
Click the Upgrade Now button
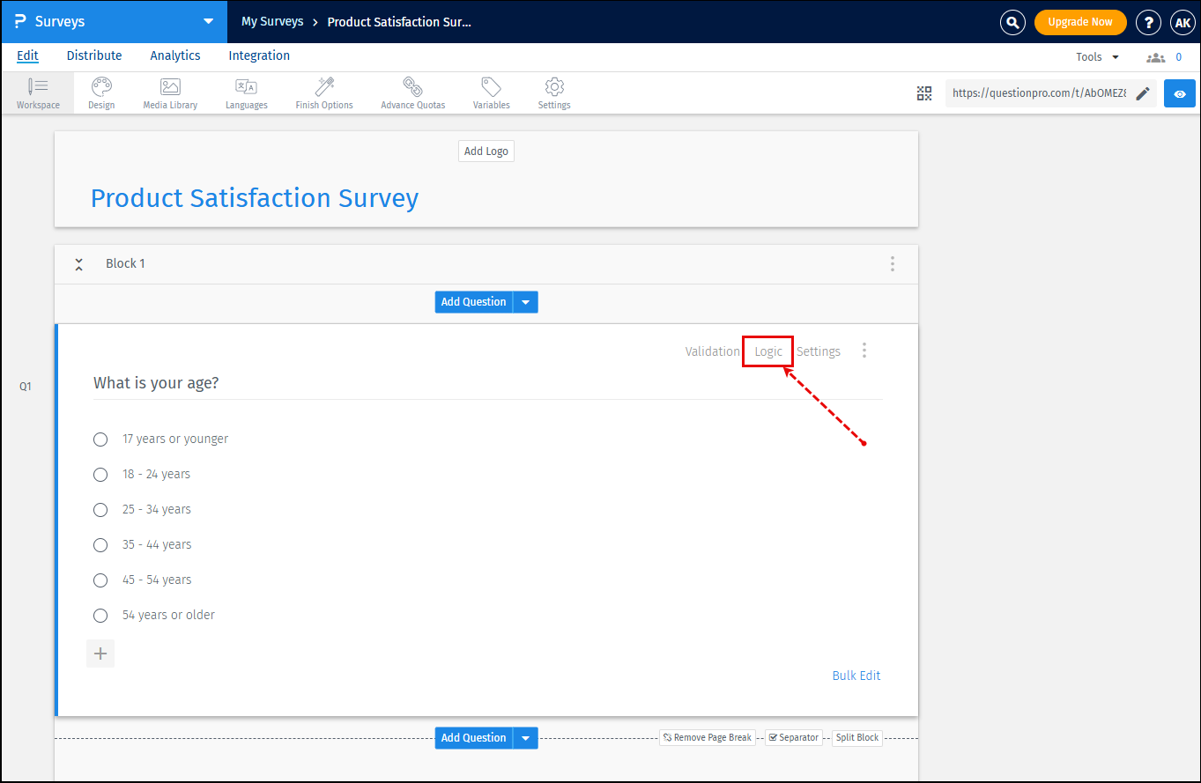click(1080, 21)
